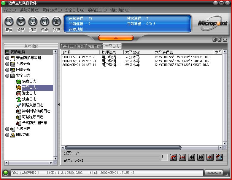Switch to the 进程综合信息 tab
The image size is (232, 180).
[73, 46]
